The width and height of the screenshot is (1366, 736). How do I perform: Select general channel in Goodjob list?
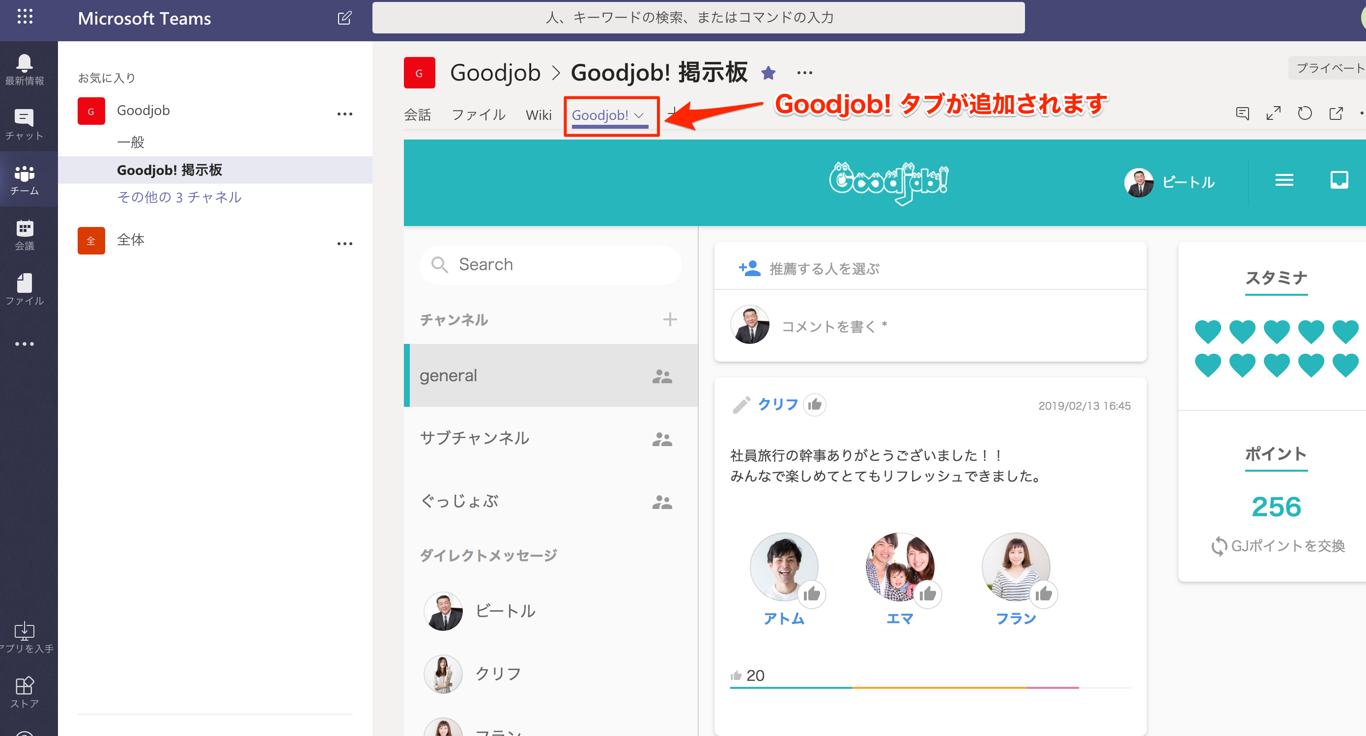point(550,375)
